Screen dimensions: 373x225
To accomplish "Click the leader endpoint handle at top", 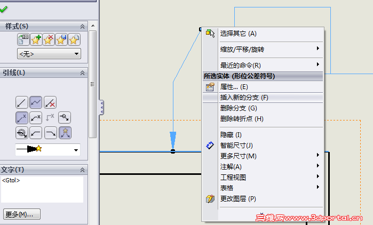I will pos(200,29).
